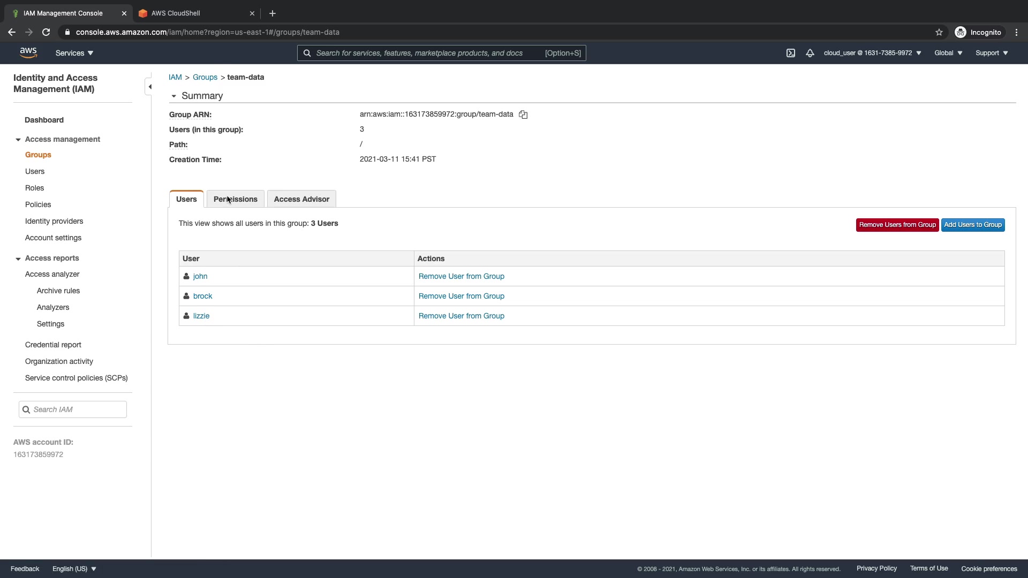The width and height of the screenshot is (1028, 578).
Task: Open cloud_user account dropdown
Action: [872, 53]
